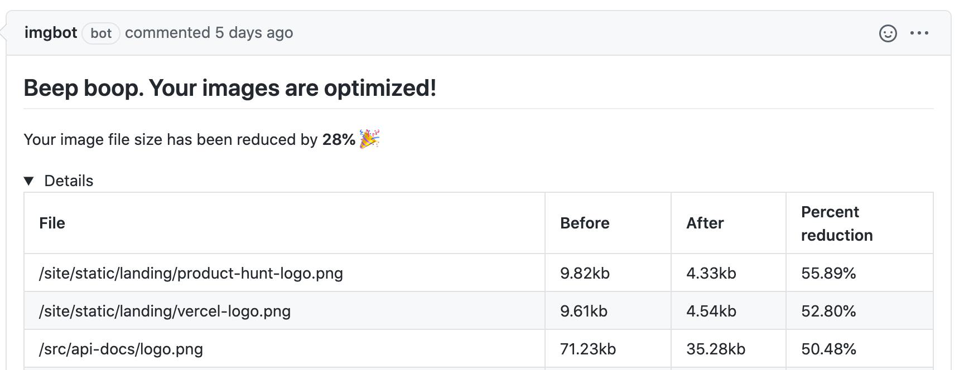
Task: Click the Before column header
Action: point(585,223)
